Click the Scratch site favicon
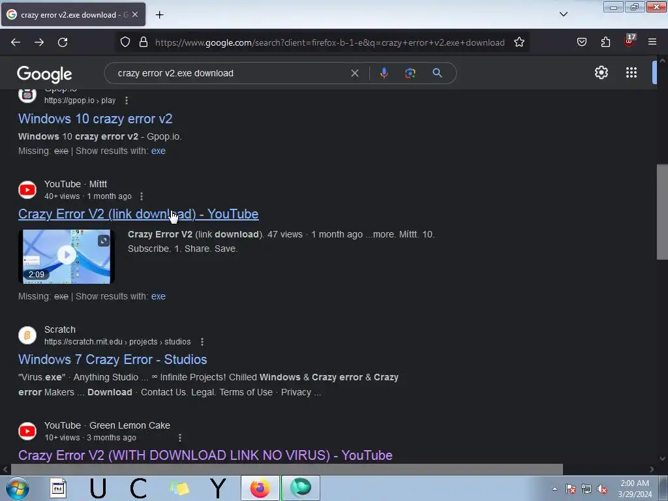Screen dimensions: 668x501 point(27,335)
